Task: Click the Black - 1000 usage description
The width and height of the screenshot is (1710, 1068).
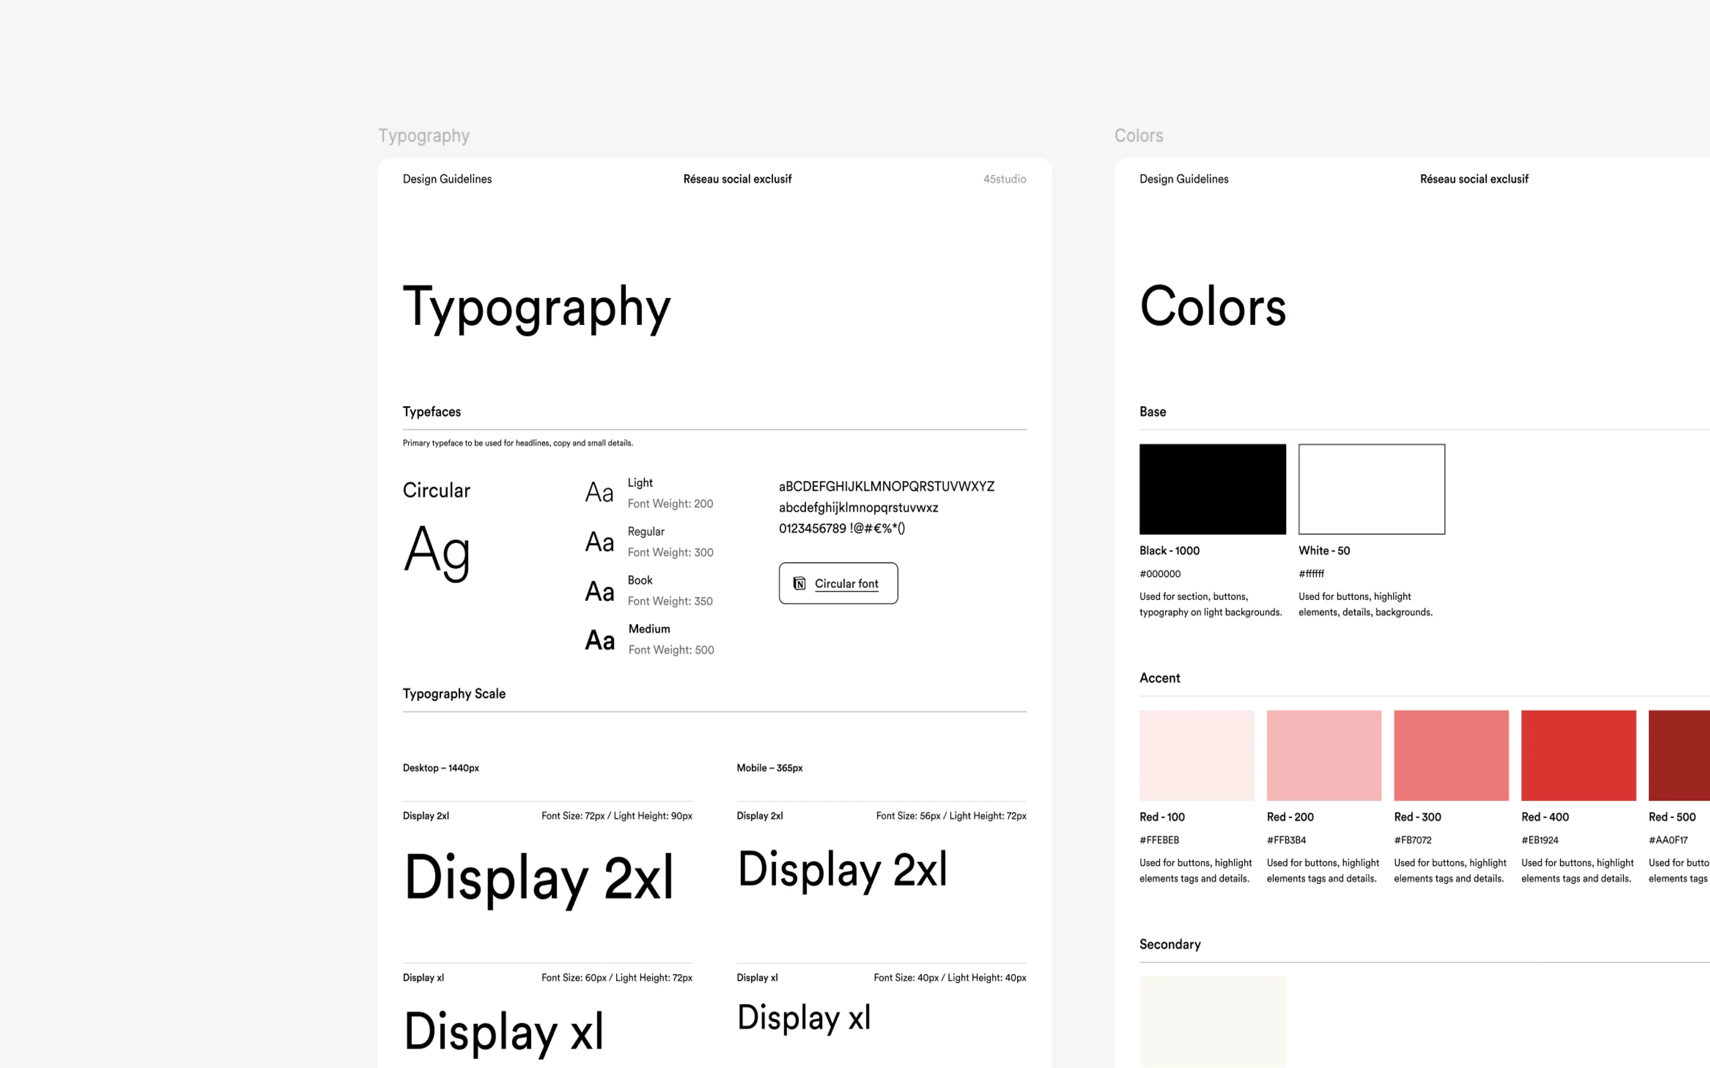Action: point(1210,605)
